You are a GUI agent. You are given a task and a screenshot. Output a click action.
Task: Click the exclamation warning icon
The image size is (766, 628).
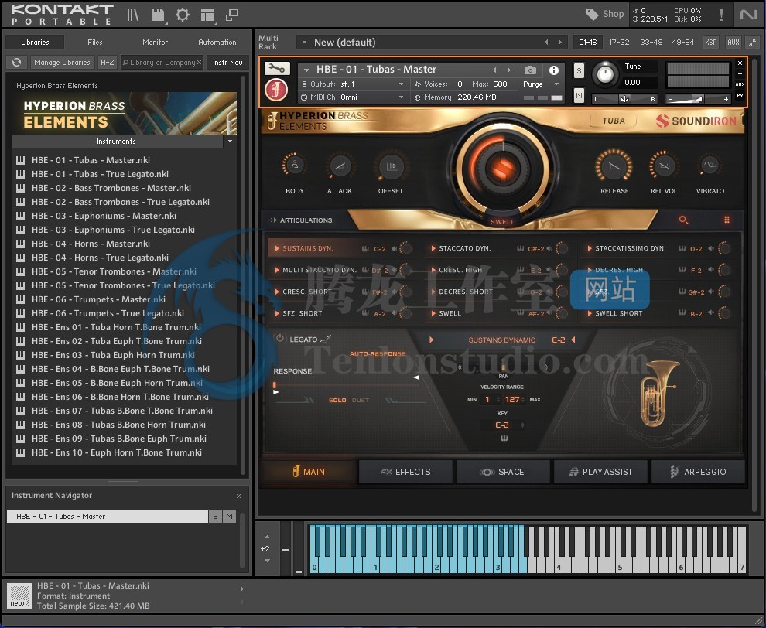(x=721, y=15)
